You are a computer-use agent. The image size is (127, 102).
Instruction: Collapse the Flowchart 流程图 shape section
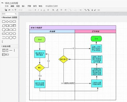(x=9, y=18)
